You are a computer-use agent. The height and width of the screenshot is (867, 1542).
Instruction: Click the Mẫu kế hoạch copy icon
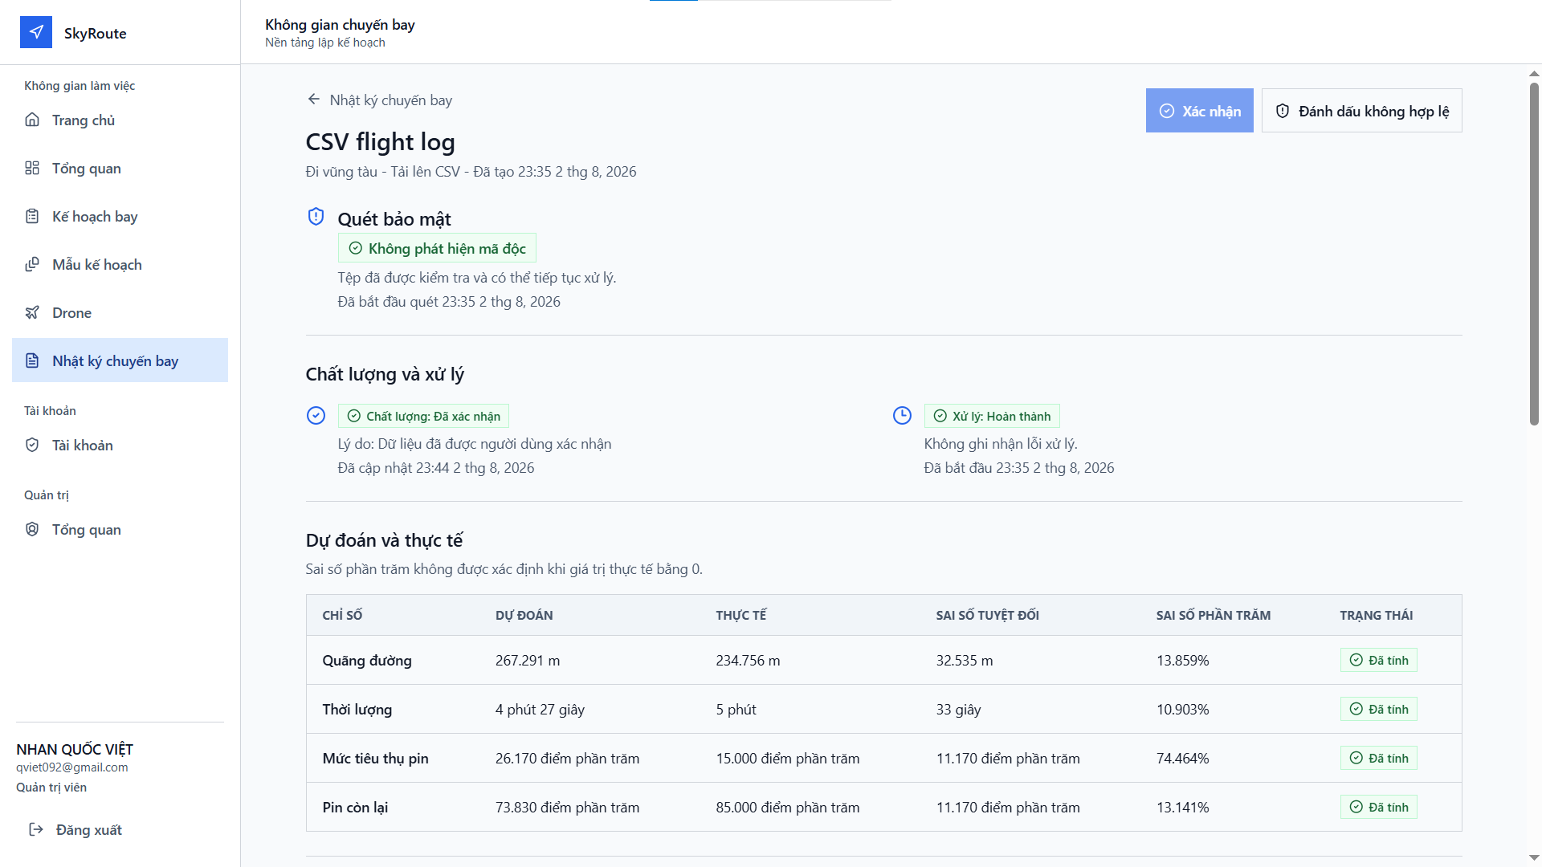coord(32,264)
